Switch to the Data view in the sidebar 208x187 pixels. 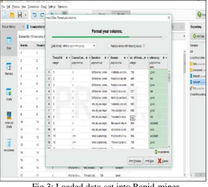(x=9, y=44)
